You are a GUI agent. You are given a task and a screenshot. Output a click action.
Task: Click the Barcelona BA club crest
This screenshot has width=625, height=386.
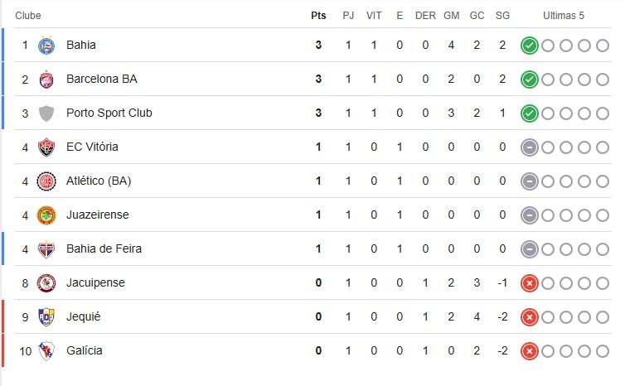coord(46,80)
